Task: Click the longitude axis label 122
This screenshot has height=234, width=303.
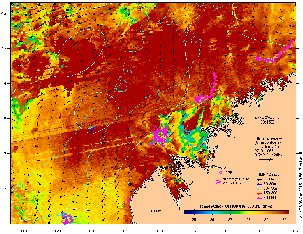Action: pos(126,231)
